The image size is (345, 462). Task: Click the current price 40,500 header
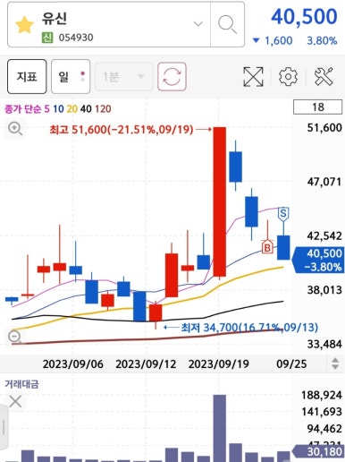point(304,17)
